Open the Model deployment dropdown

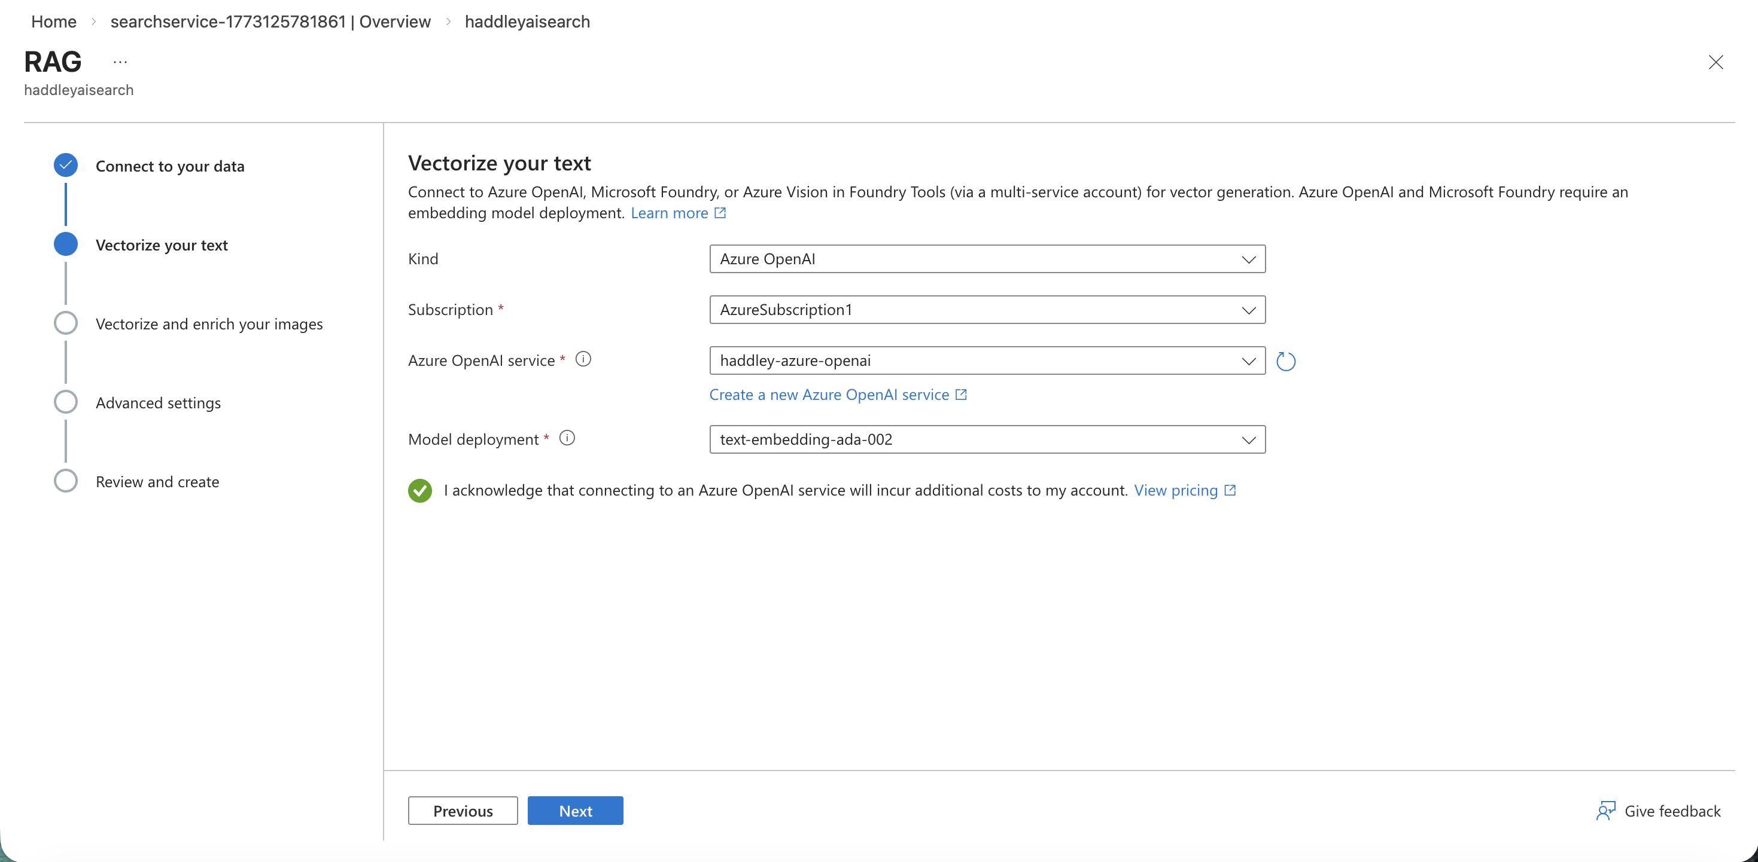click(987, 439)
